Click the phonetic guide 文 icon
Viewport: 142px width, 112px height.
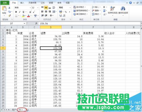(x=35, y=16)
